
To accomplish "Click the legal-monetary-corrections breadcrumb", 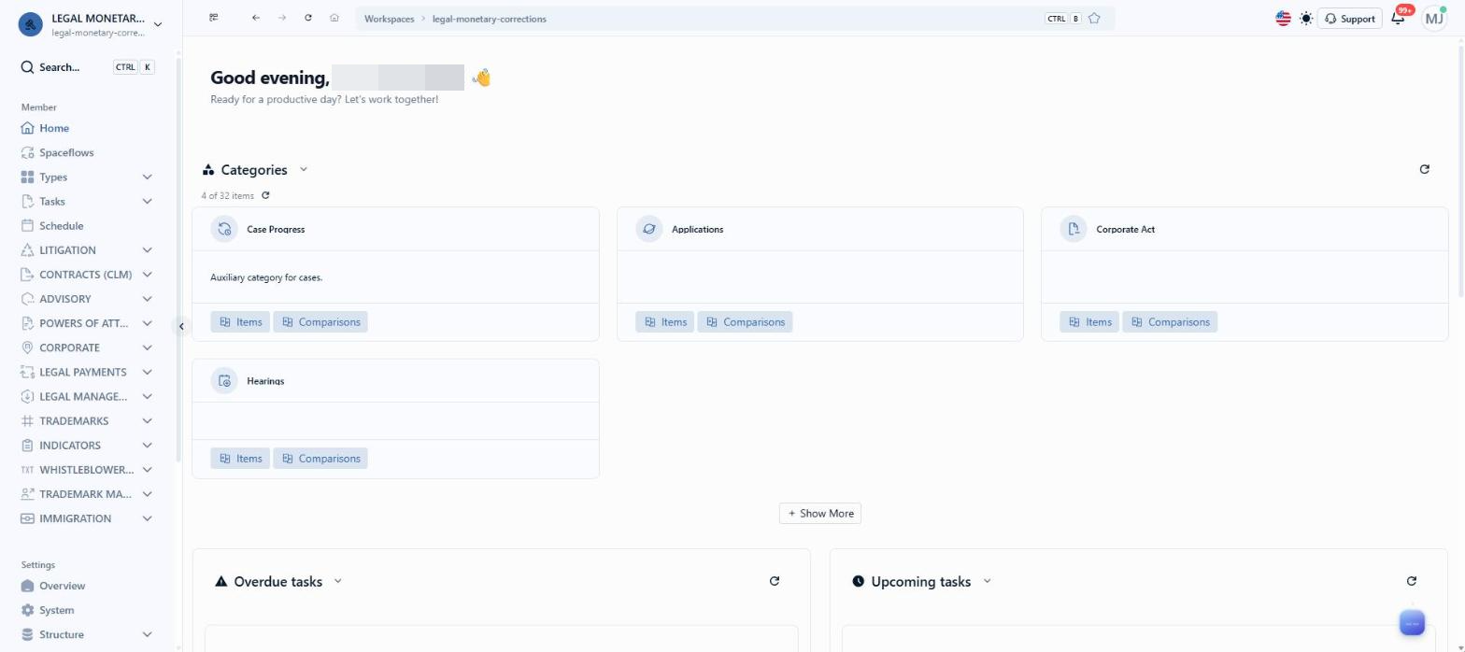I will 489,19.
